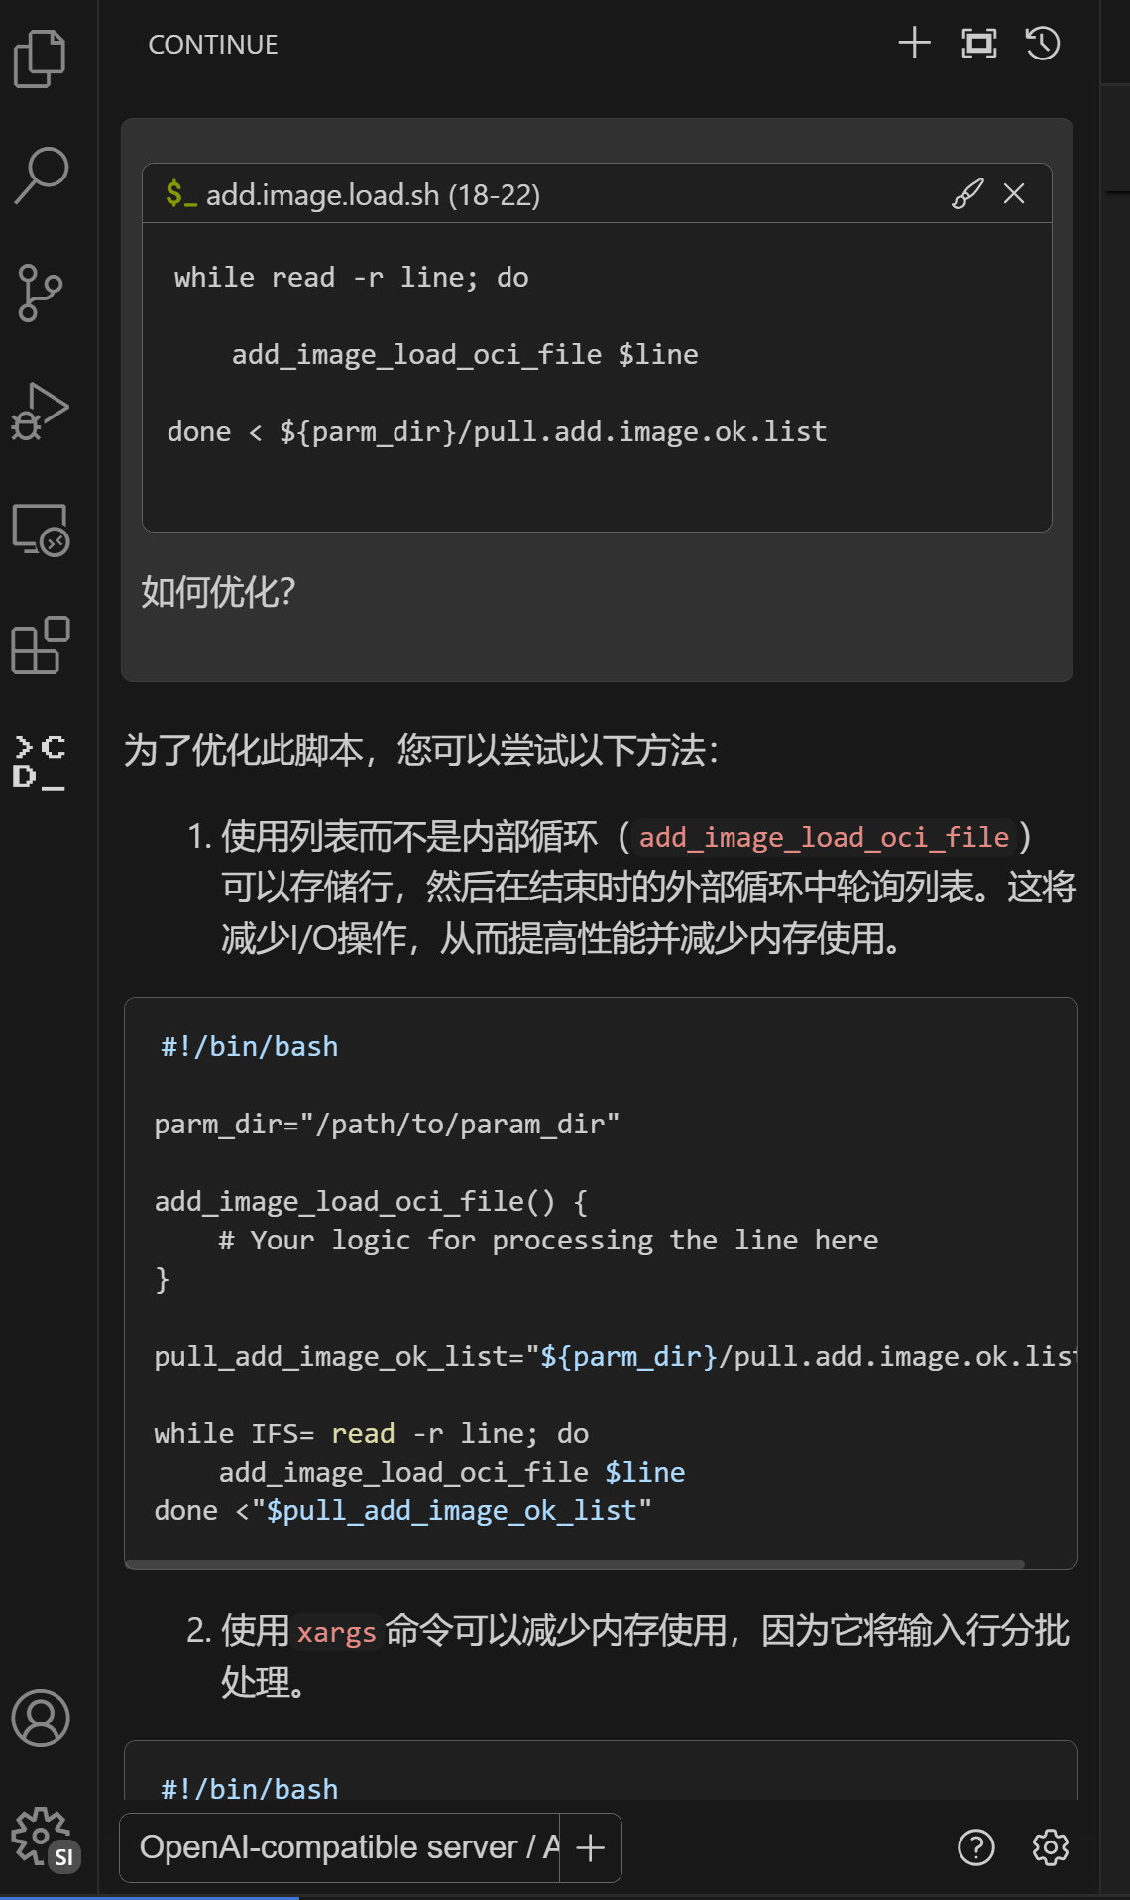Open Continue settings gear

1051,1847
